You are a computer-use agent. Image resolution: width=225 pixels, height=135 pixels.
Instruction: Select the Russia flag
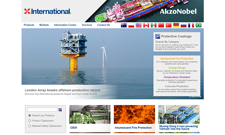click(x=184, y=25)
